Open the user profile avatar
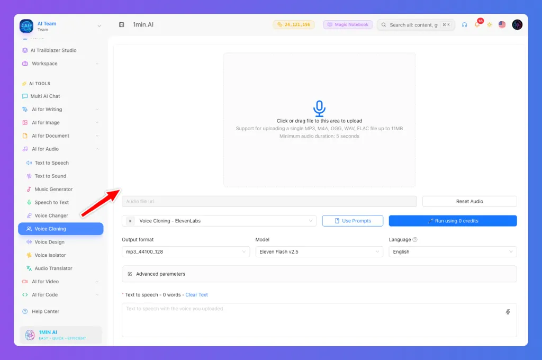The width and height of the screenshot is (542, 360). point(517,24)
